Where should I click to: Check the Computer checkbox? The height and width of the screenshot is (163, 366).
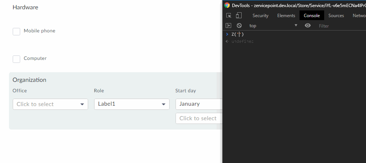coord(16,59)
